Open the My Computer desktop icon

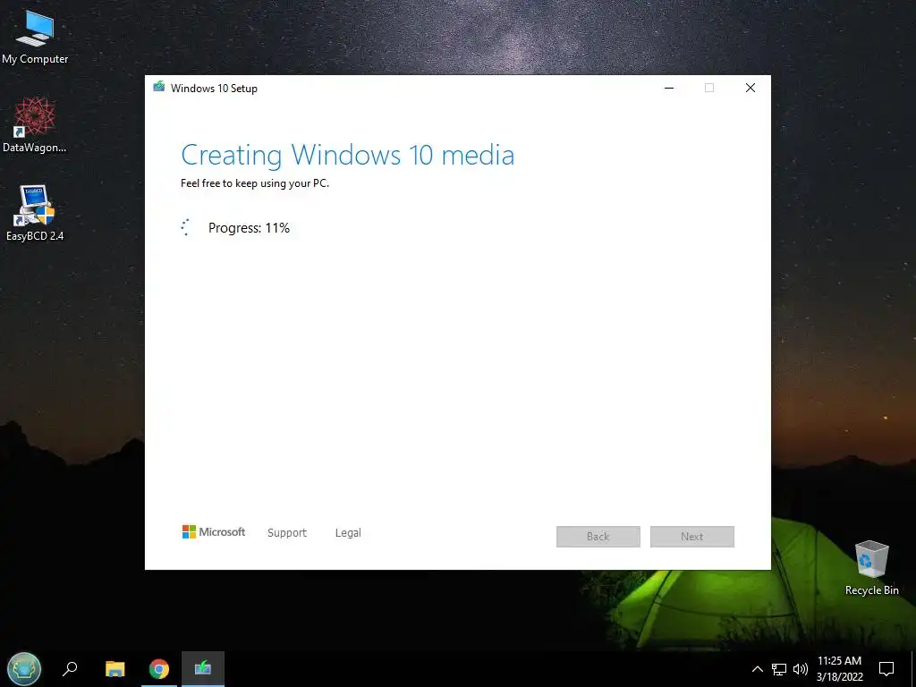coord(35,38)
